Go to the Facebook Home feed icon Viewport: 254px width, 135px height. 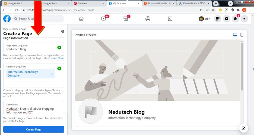click(81, 19)
